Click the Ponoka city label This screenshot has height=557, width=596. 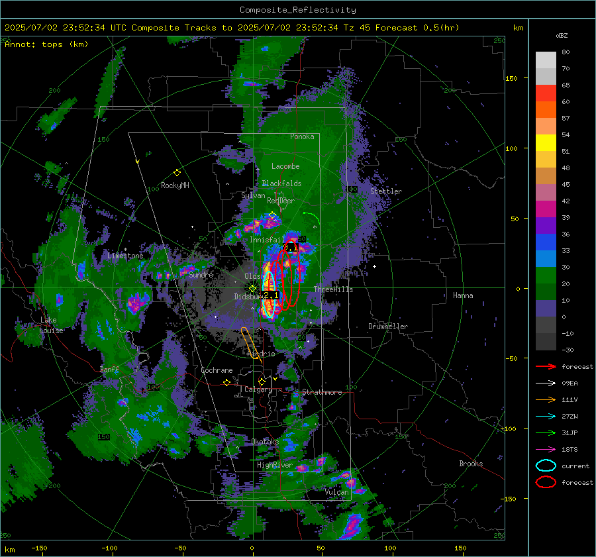coord(302,136)
